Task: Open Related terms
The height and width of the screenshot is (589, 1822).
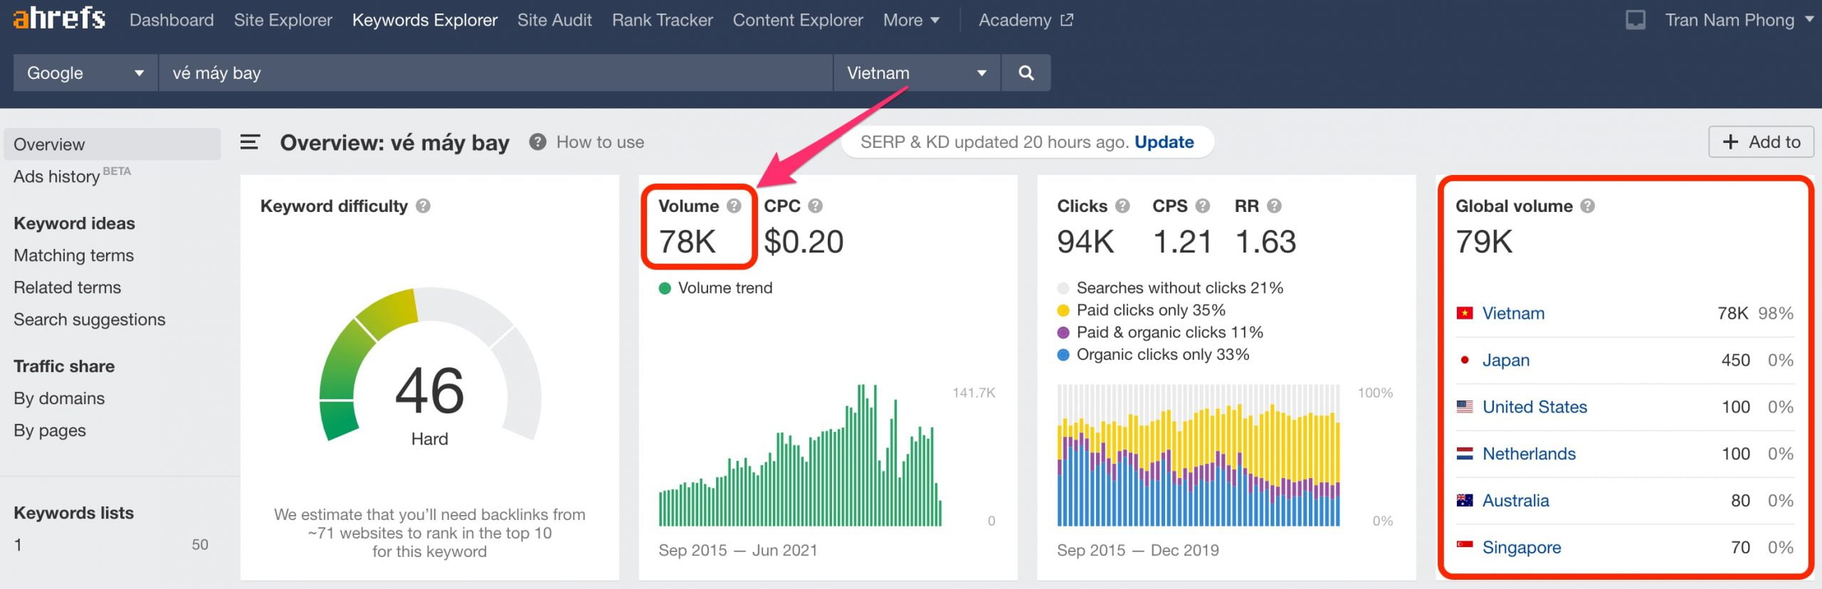Action: click(x=68, y=287)
